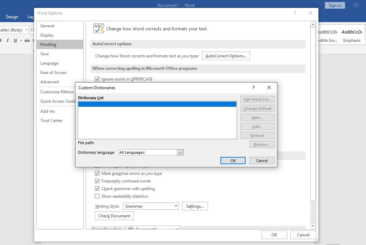The height and width of the screenshot is (245, 366).
Task: Click the Word Options help question mark
Action: click(295, 13)
